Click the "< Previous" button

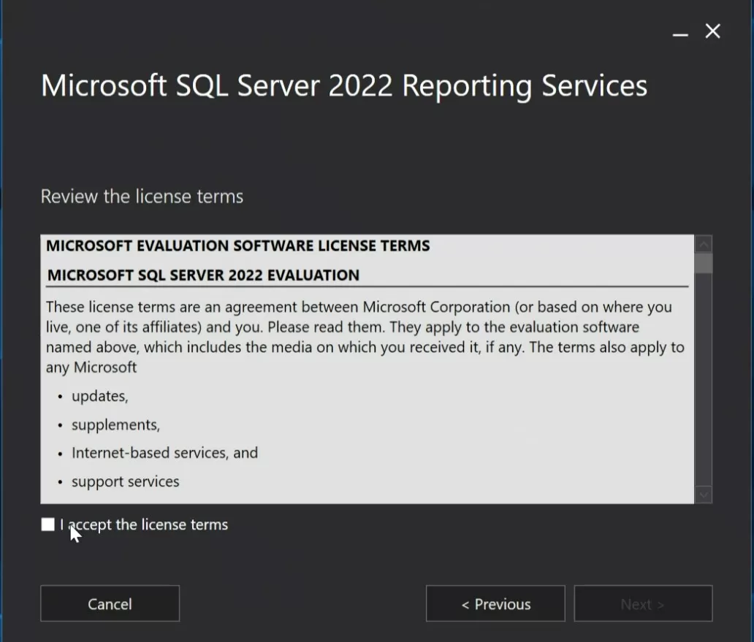[x=495, y=603]
